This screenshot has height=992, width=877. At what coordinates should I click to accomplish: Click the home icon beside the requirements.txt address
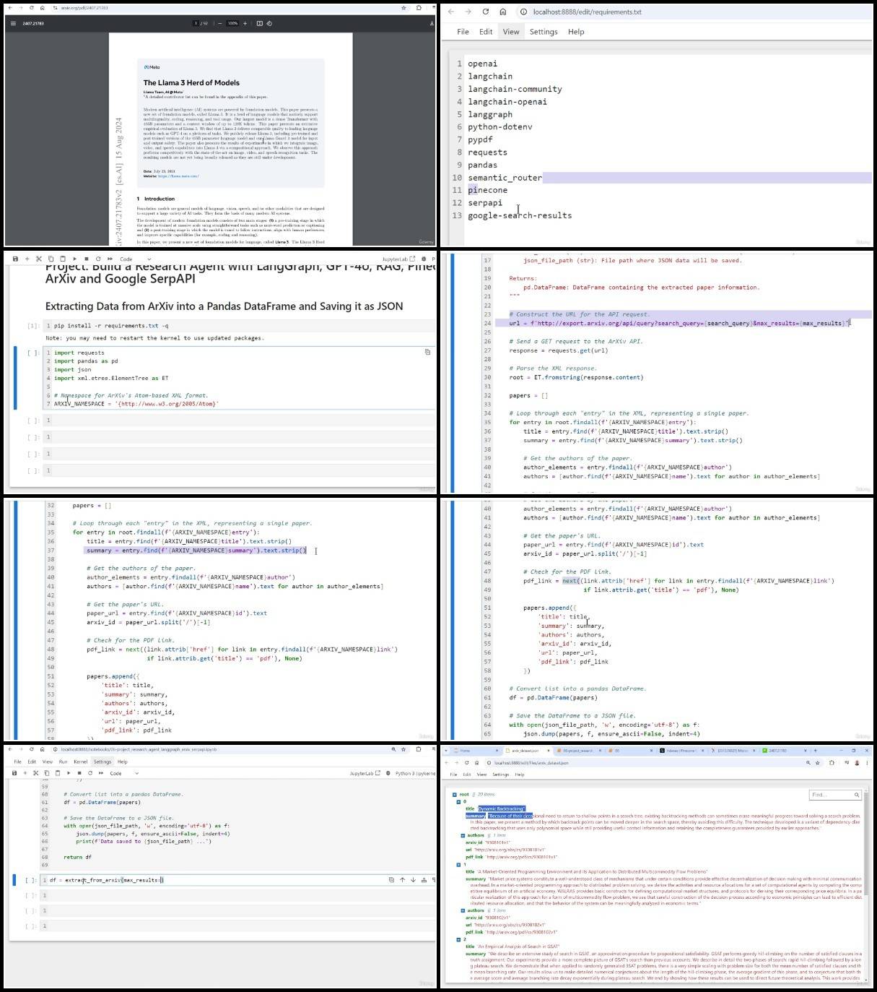[503, 12]
